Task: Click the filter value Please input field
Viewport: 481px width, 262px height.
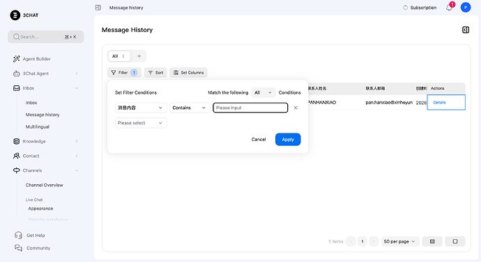Action: pos(250,108)
